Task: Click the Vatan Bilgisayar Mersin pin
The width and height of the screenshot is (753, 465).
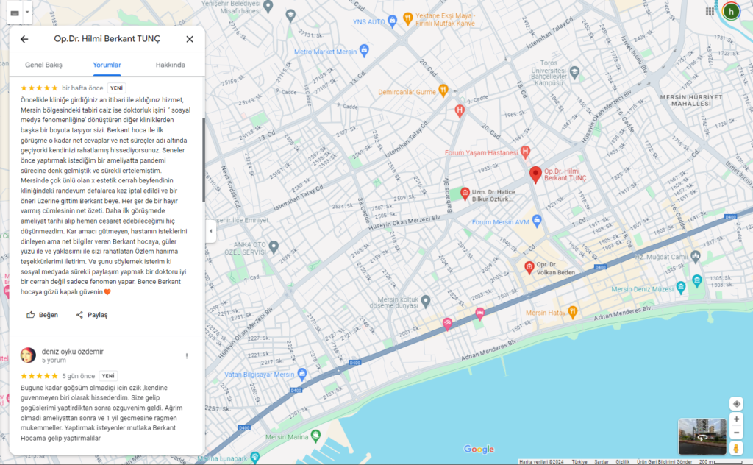Action: (x=301, y=373)
